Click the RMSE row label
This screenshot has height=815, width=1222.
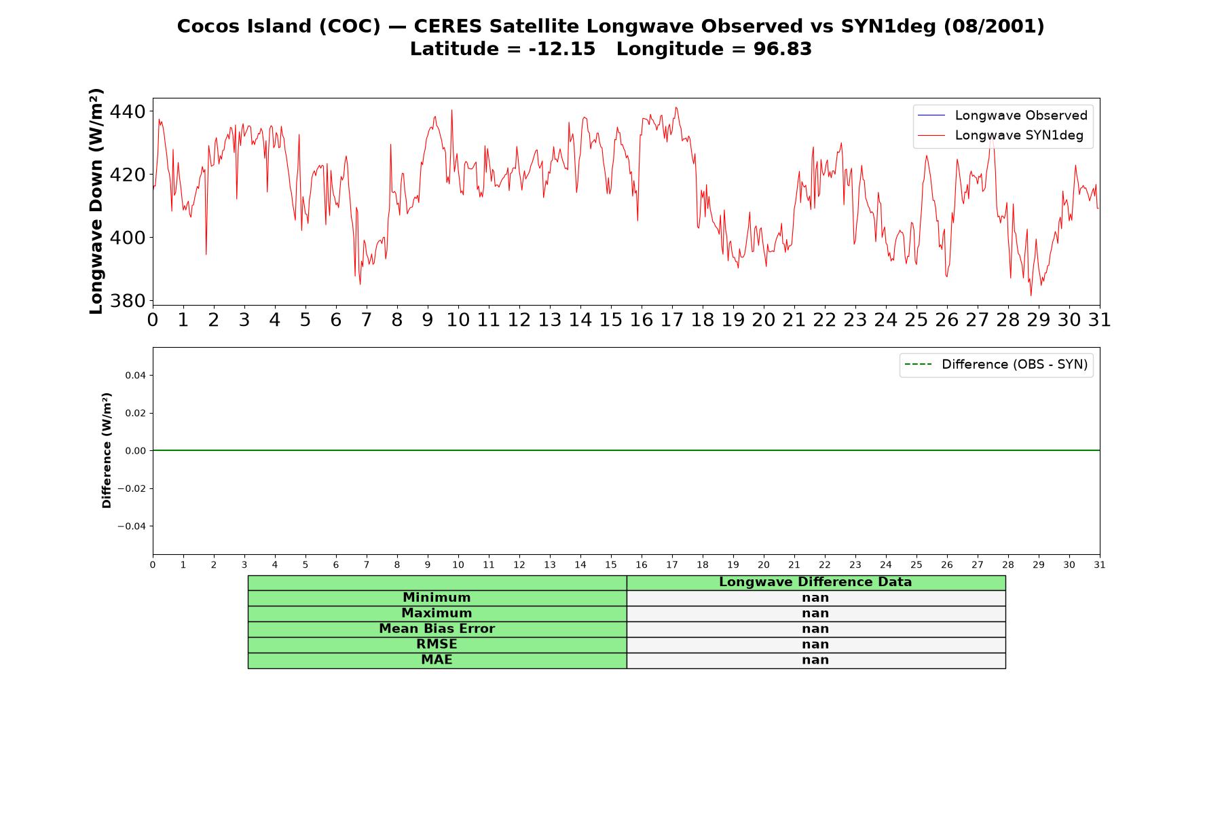[x=437, y=645]
